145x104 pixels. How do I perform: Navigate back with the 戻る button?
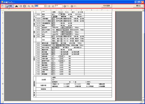(x=66, y=6)
